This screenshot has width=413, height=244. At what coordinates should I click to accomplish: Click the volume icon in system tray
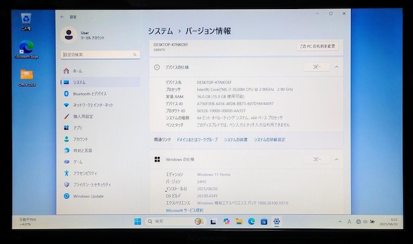(x=365, y=222)
